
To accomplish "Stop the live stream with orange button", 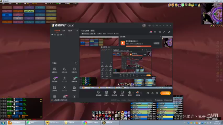I will (165, 93).
